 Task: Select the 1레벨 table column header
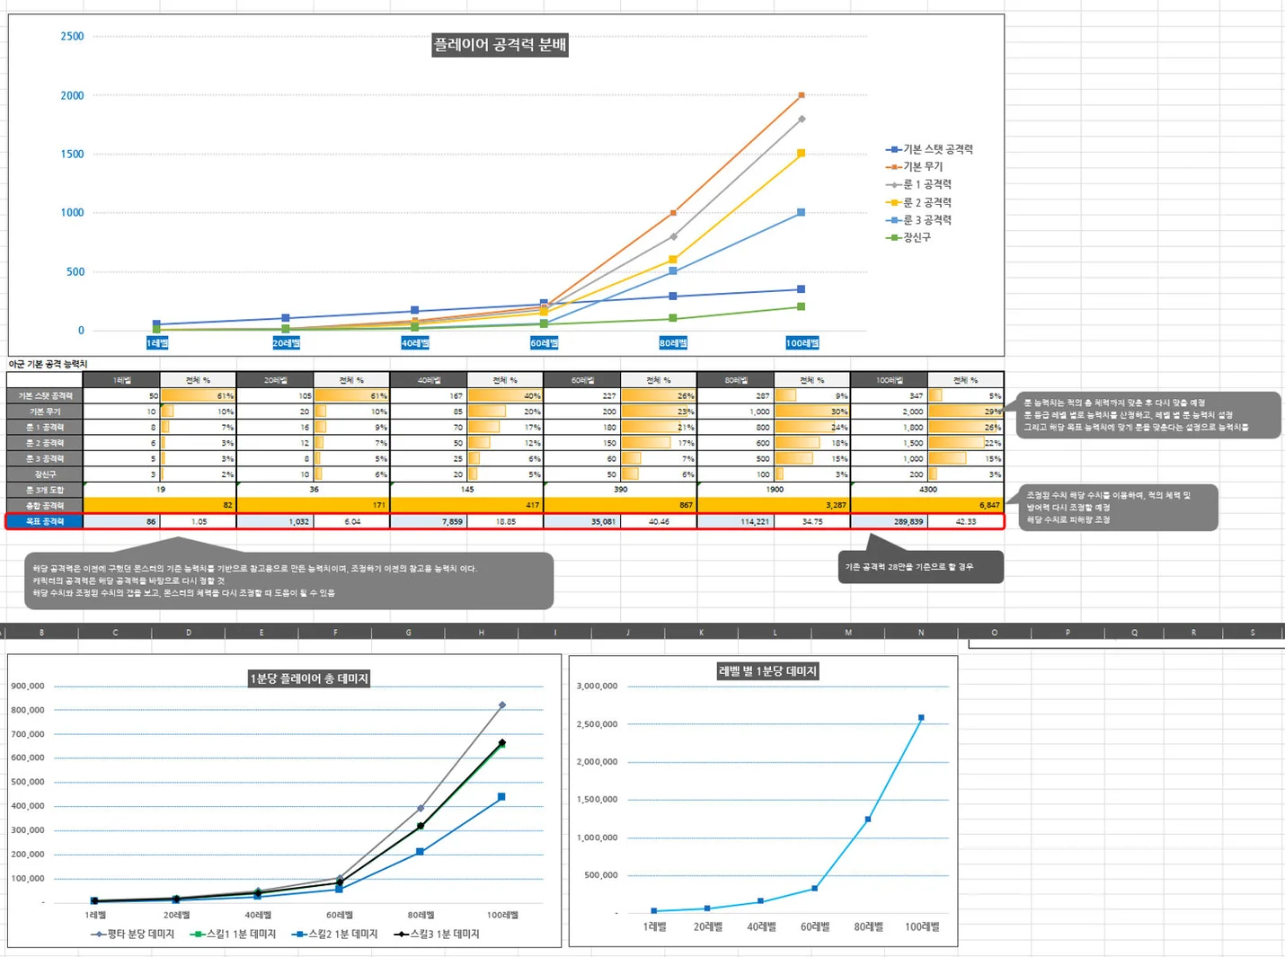tap(122, 380)
